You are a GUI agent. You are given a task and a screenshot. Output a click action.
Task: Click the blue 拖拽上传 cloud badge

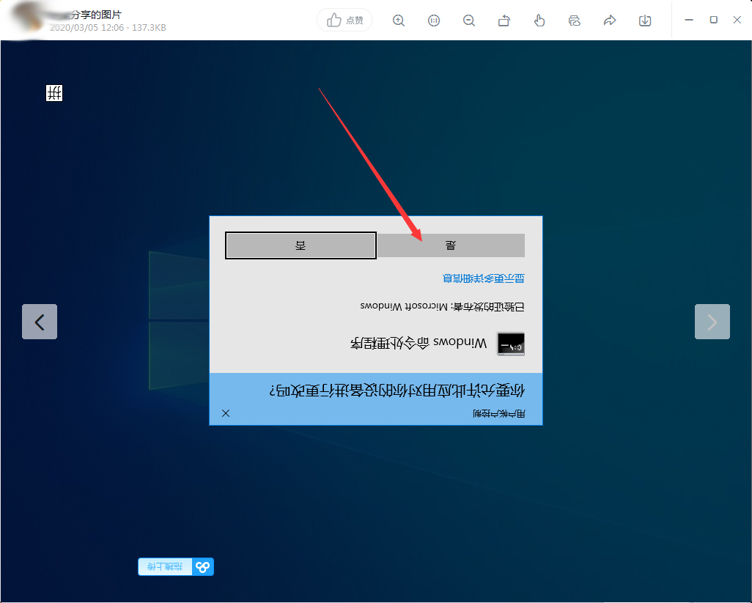click(x=176, y=567)
